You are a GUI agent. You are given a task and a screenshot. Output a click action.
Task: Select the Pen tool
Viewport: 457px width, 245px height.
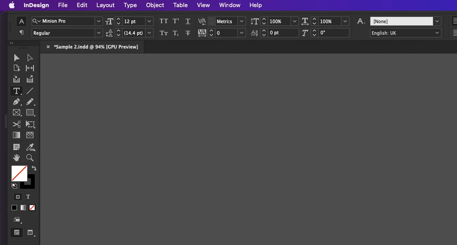coord(17,102)
